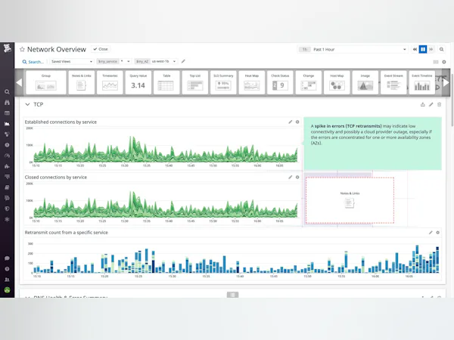
Task: Select the Heat Map widget tile
Action: pos(252,82)
